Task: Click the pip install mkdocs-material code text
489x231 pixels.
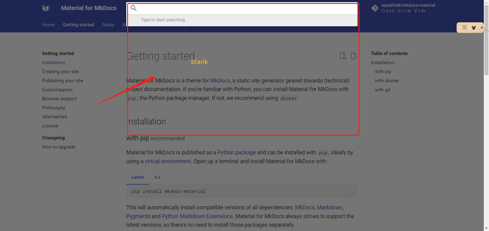Action: tap(169, 191)
